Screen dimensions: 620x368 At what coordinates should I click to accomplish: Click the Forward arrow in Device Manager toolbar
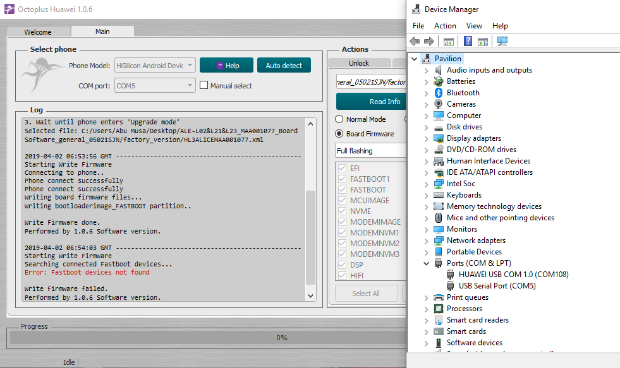(429, 41)
